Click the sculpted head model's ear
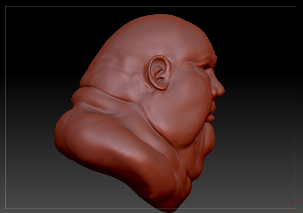Screen dimensions: 303x213 coord(159,73)
